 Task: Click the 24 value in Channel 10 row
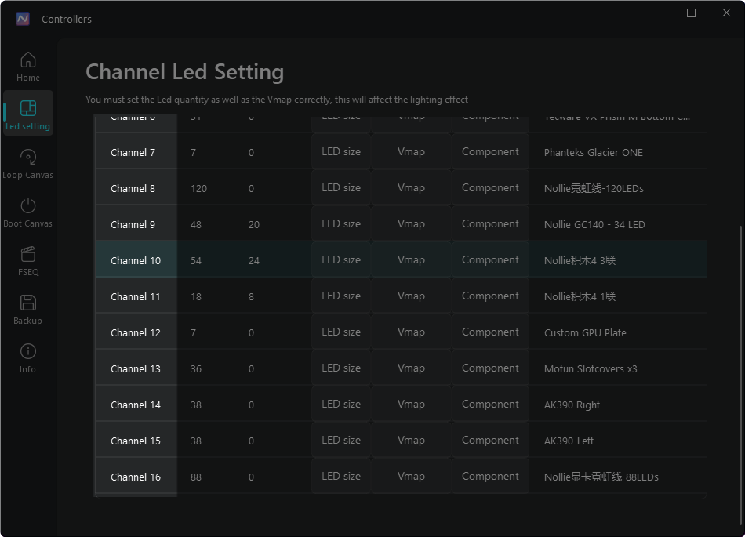pos(254,261)
